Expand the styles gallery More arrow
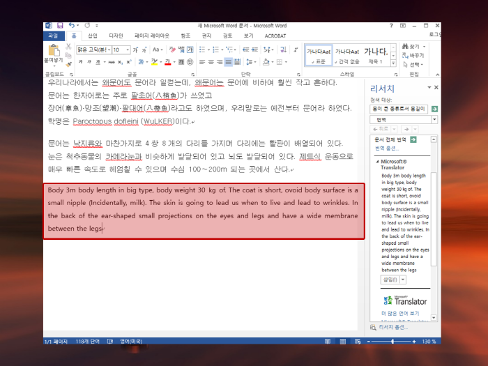Screen dimensions: 488x366 point(393,63)
